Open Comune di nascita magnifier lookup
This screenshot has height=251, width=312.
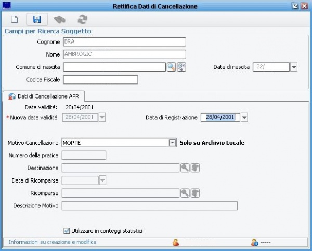click(x=171, y=67)
